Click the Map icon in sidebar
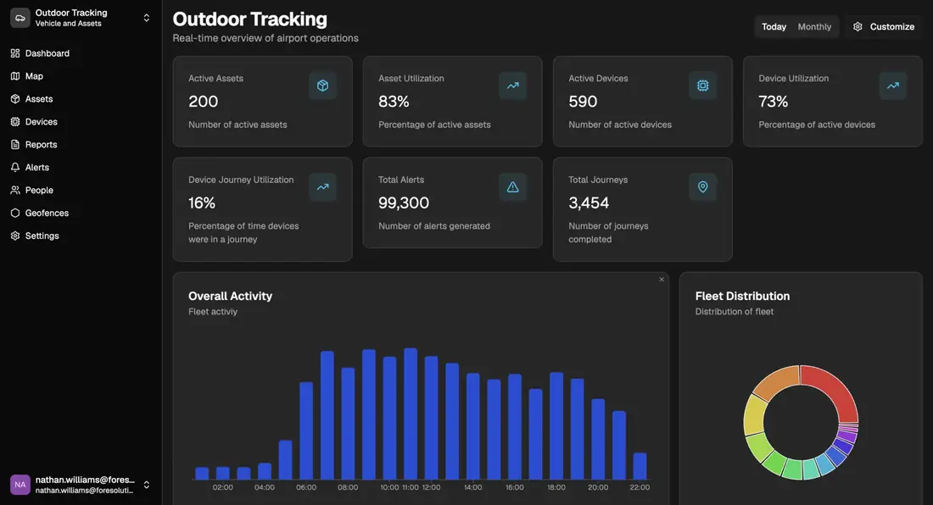This screenshot has width=933, height=505. click(x=15, y=76)
